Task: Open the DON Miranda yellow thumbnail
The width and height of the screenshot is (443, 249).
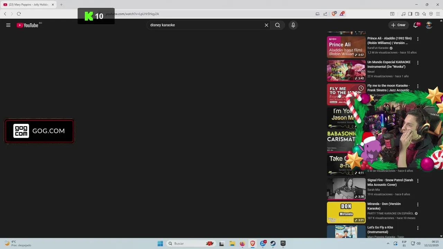Action: pos(346,213)
